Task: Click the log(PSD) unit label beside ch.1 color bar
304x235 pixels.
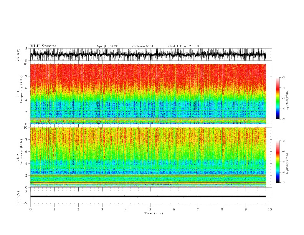Action: pyautogui.click(x=287, y=100)
